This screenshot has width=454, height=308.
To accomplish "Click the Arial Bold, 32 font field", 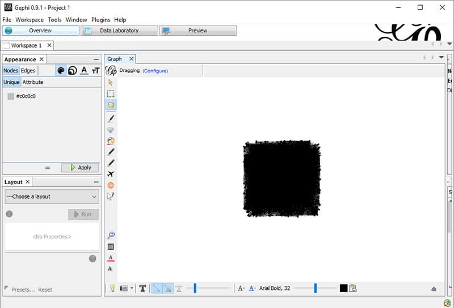I will [x=275, y=288].
